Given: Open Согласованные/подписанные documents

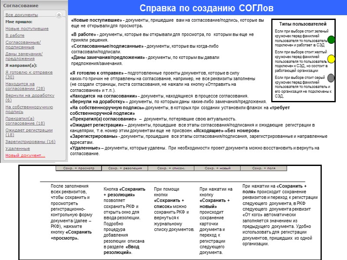Looking at the screenshot, I should coord(23,45).
